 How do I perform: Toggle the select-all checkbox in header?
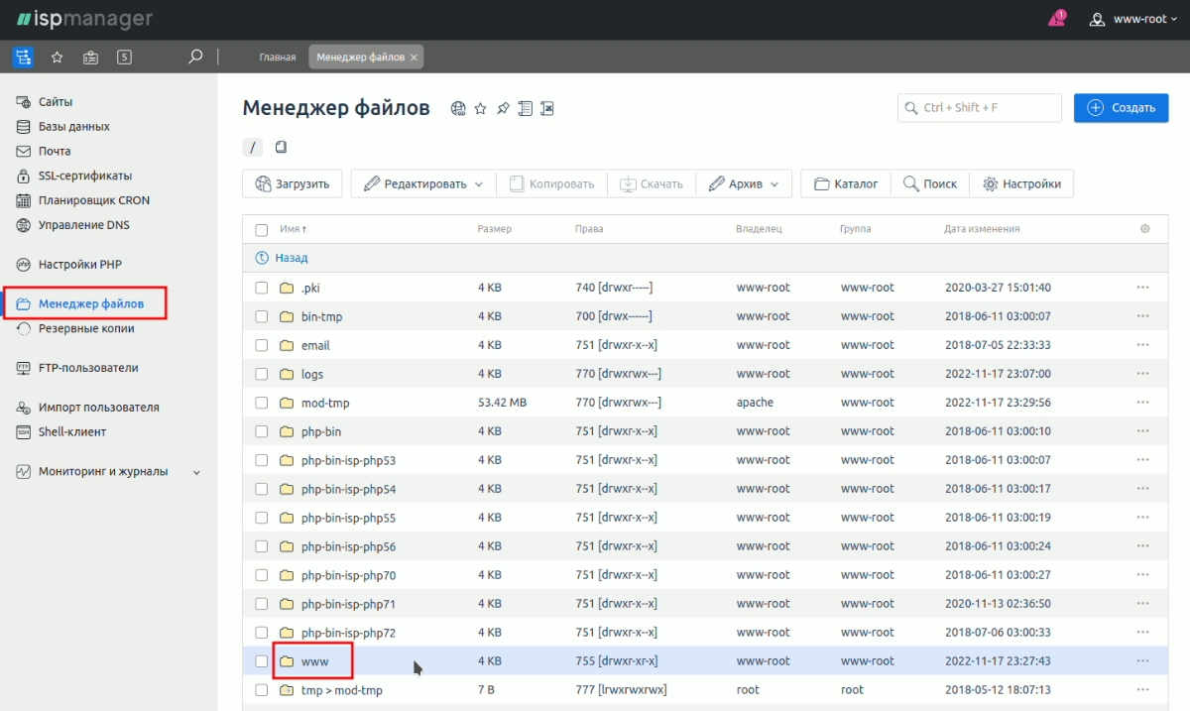(262, 229)
